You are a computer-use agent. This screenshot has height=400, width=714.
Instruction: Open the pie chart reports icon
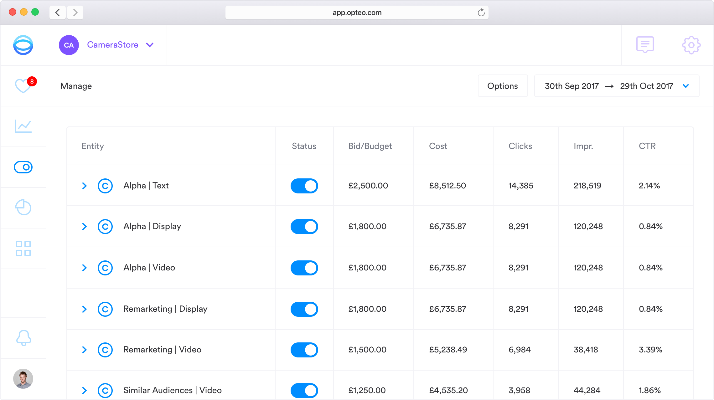click(x=23, y=207)
